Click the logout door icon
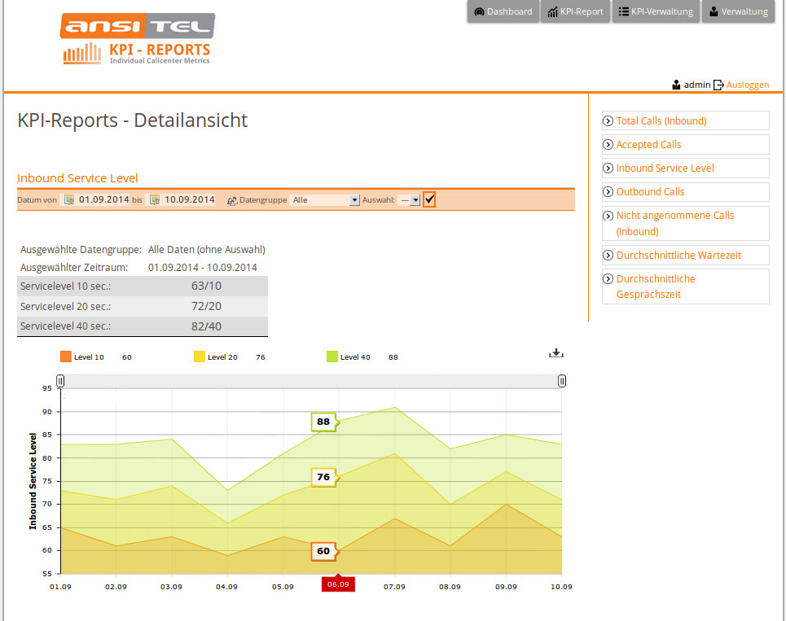The width and height of the screenshot is (786, 621). pyautogui.click(x=718, y=85)
